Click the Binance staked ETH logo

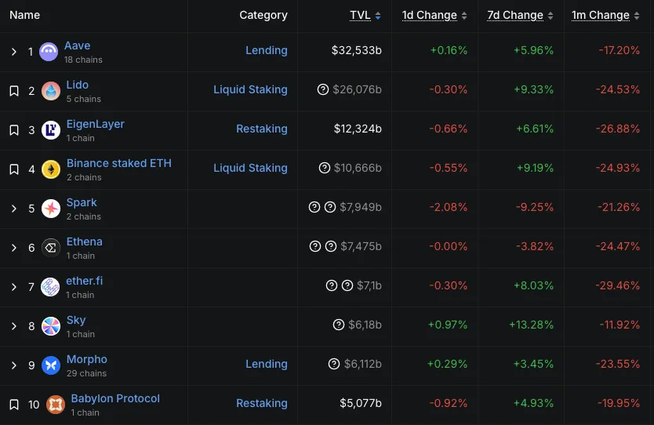(x=50, y=169)
